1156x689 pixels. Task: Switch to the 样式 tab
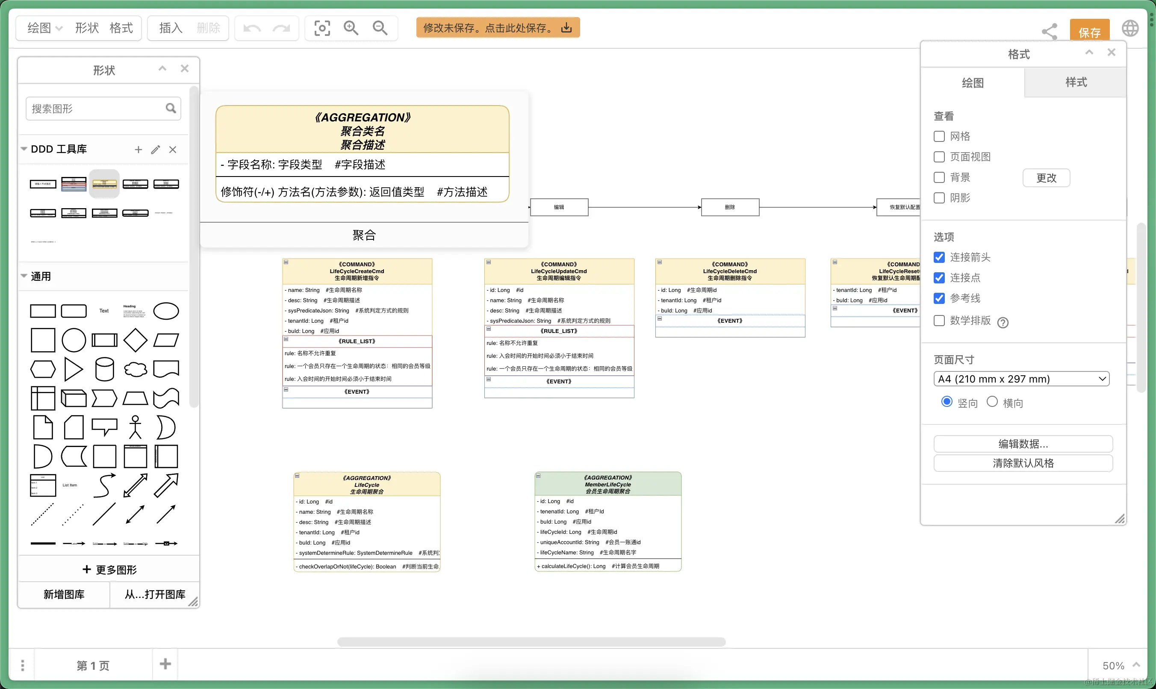click(x=1075, y=82)
